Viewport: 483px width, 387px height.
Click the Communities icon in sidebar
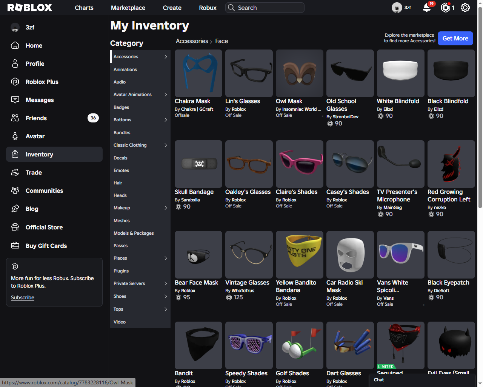tap(15, 190)
